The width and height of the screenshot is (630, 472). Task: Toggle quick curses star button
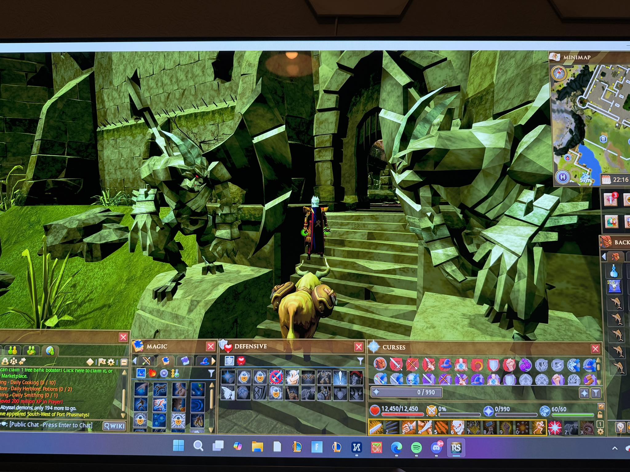tap(584, 393)
